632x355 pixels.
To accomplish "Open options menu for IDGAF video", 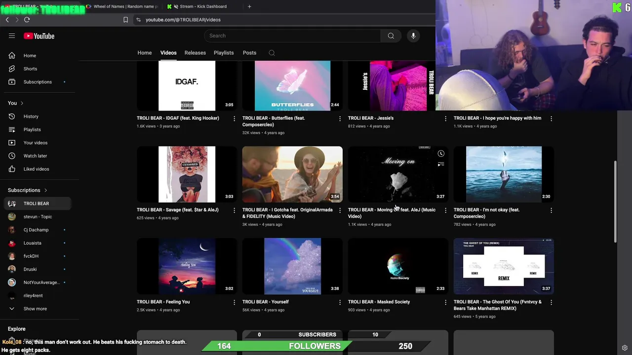I will [x=234, y=118].
